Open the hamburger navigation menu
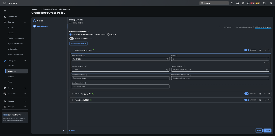Viewport: 275px width, 136px height. click(x=5, y=11)
